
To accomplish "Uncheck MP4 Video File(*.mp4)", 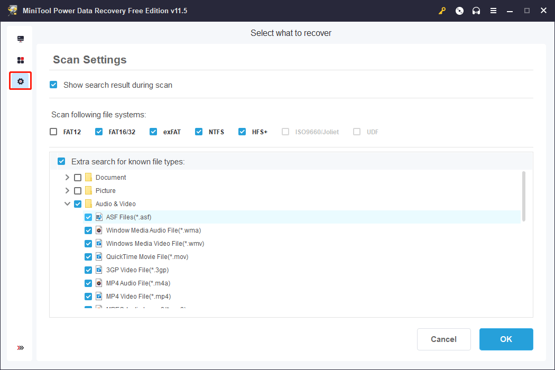I will coord(88,297).
